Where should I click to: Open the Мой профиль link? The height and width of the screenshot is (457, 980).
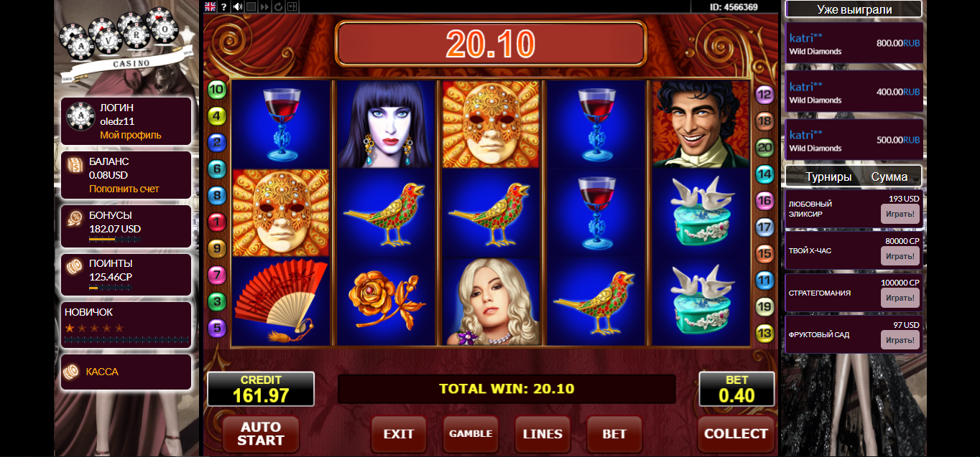pyautogui.click(x=131, y=135)
